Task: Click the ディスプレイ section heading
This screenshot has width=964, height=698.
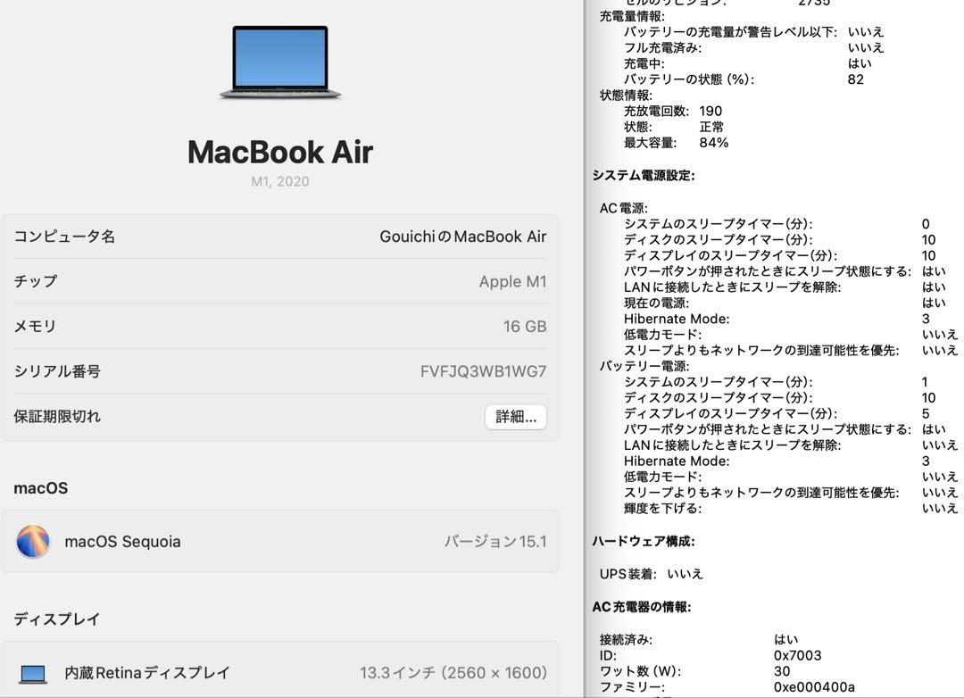Action: click(56, 619)
